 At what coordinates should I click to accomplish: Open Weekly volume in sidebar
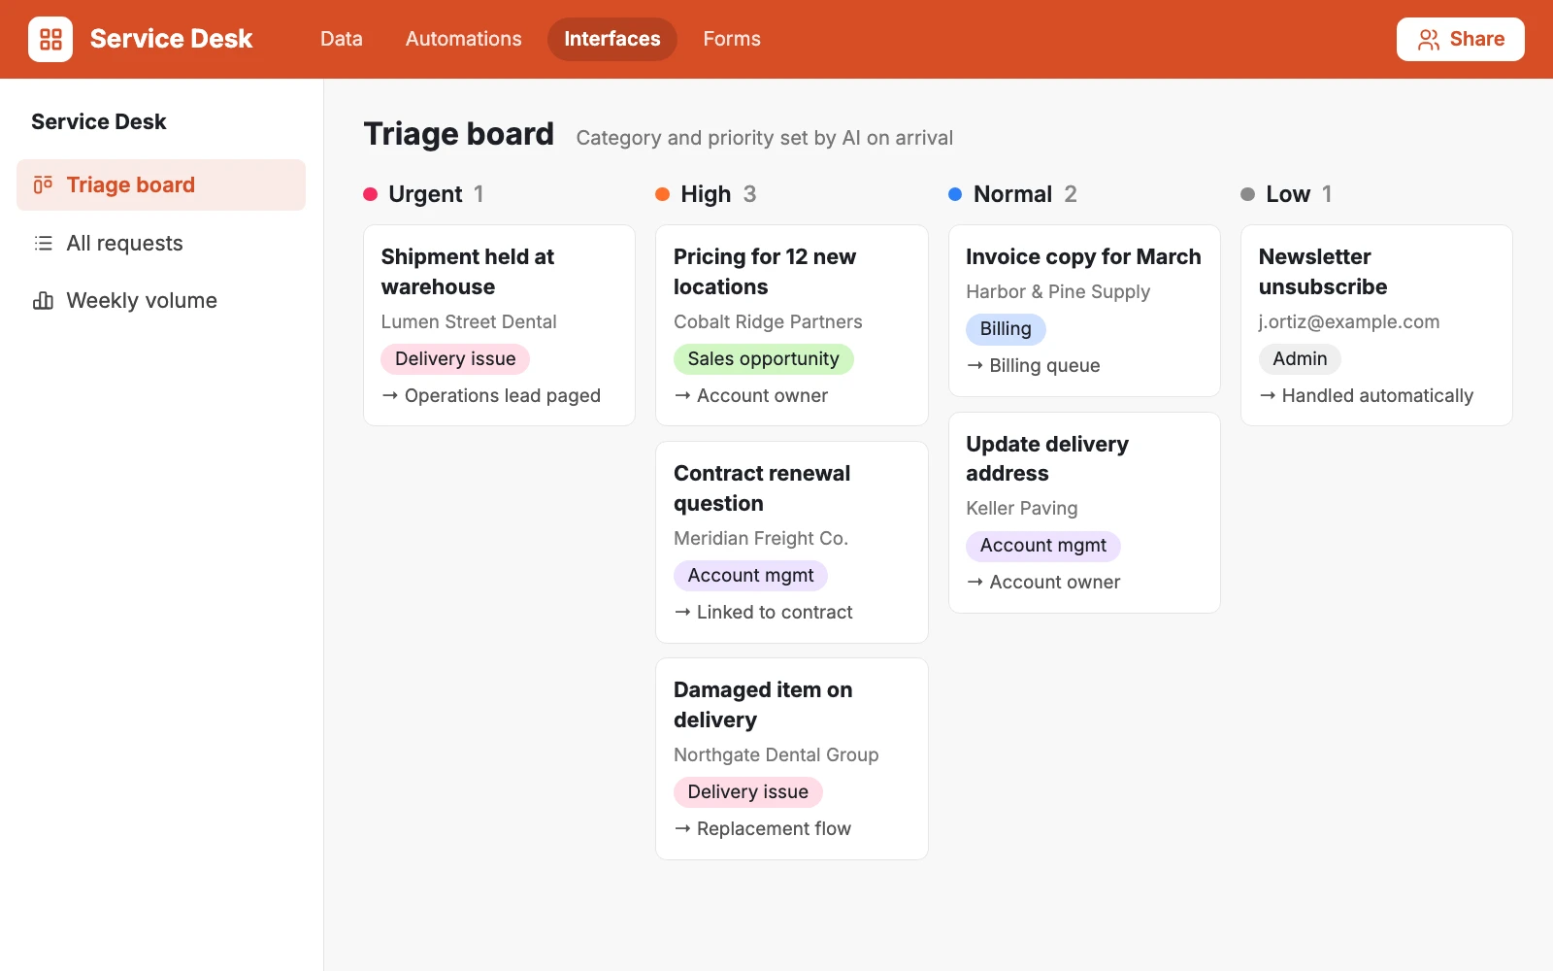click(x=161, y=300)
